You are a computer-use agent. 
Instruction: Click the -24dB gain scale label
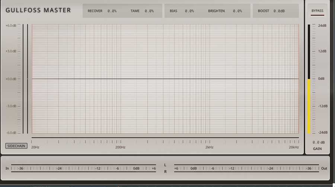click(x=323, y=132)
